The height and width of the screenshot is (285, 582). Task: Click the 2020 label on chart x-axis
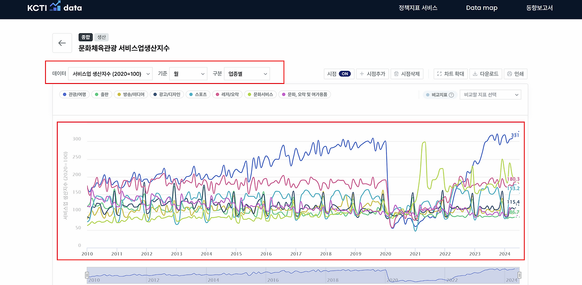386,254
